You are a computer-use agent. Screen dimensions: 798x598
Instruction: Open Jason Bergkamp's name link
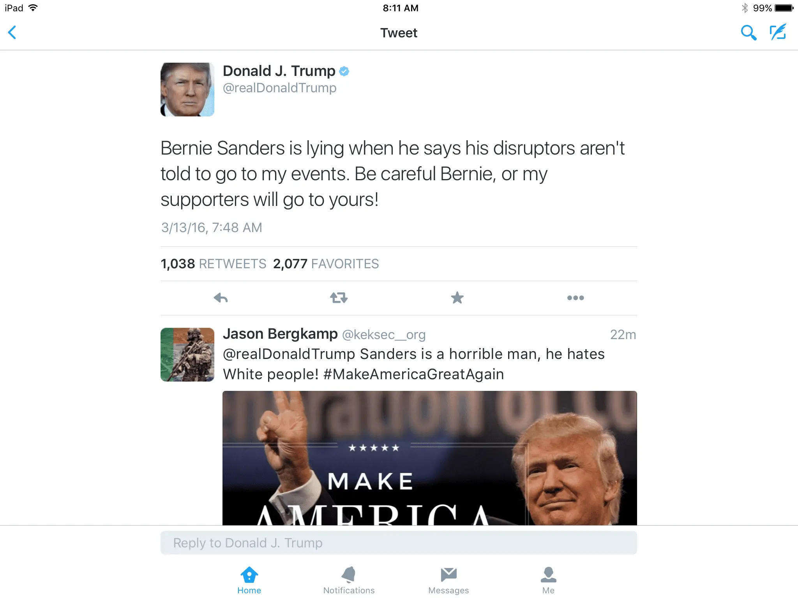(280, 334)
